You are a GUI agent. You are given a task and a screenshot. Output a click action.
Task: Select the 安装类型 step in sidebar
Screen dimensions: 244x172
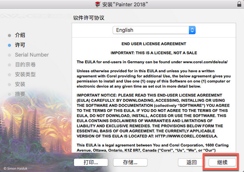coord(25,74)
